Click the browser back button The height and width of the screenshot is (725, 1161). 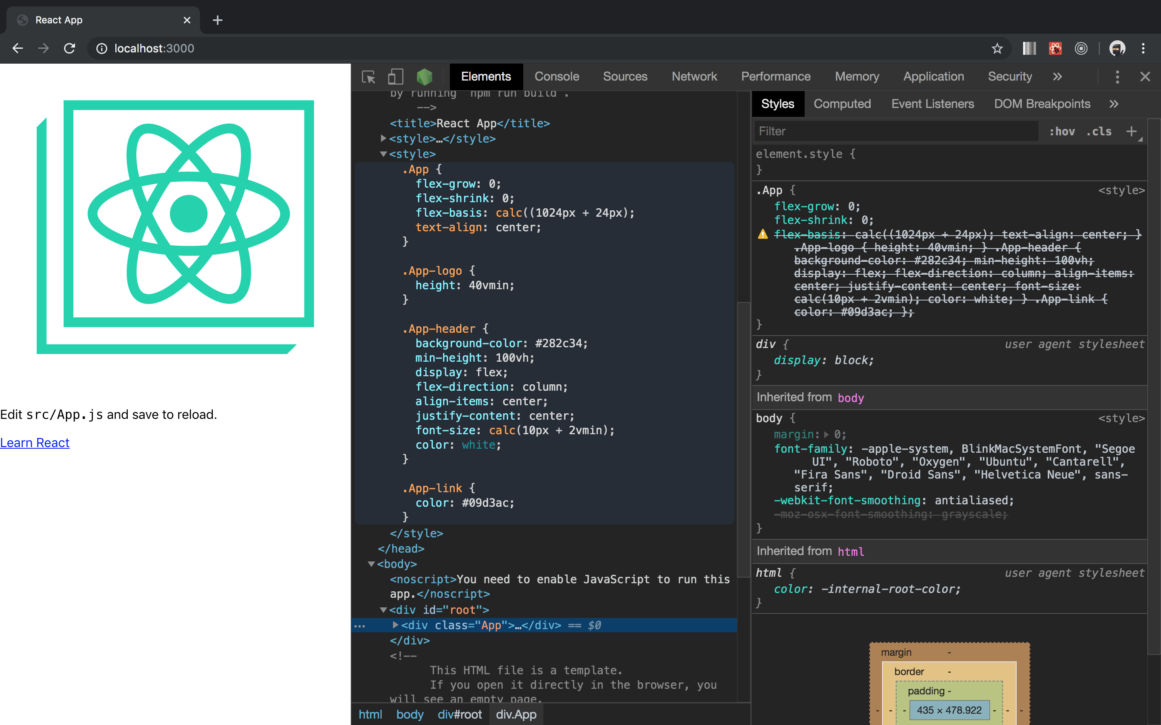18,48
